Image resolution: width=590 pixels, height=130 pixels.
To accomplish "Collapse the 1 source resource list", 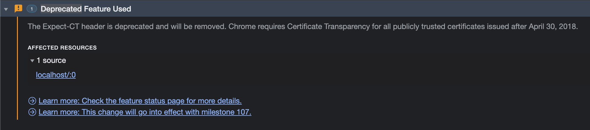I will tap(32, 61).
